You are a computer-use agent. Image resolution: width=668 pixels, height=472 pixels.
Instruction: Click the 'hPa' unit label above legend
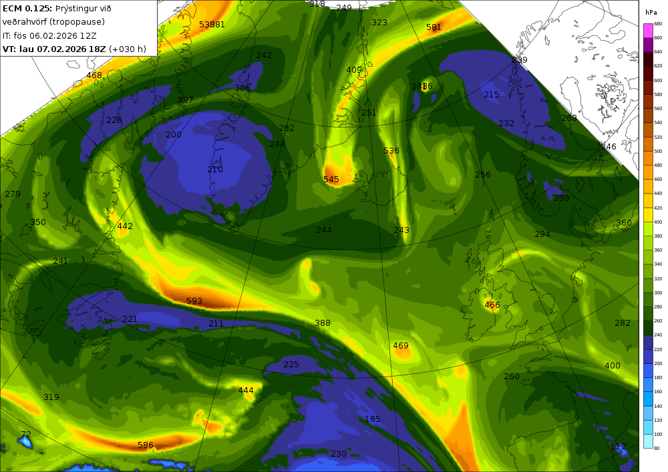(x=651, y=13)
